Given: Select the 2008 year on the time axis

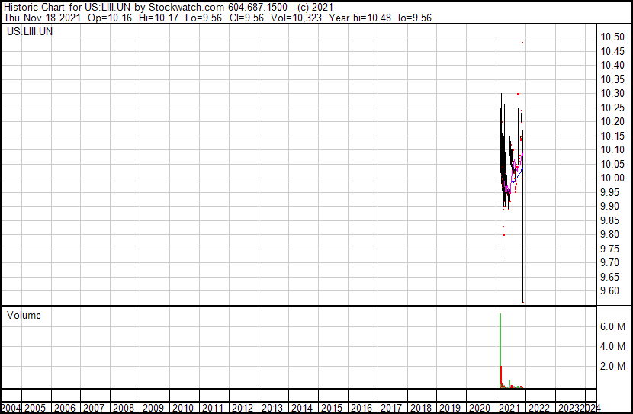Looking at the screenshot, I should pos(124,408).
